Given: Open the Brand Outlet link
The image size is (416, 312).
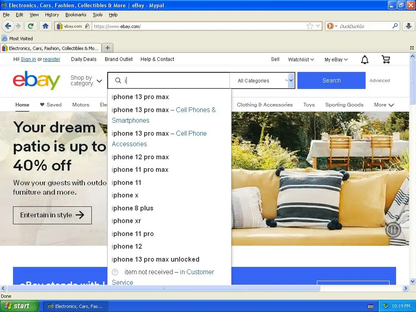Looking at the screenshot, I should click(x=119, y=59).
